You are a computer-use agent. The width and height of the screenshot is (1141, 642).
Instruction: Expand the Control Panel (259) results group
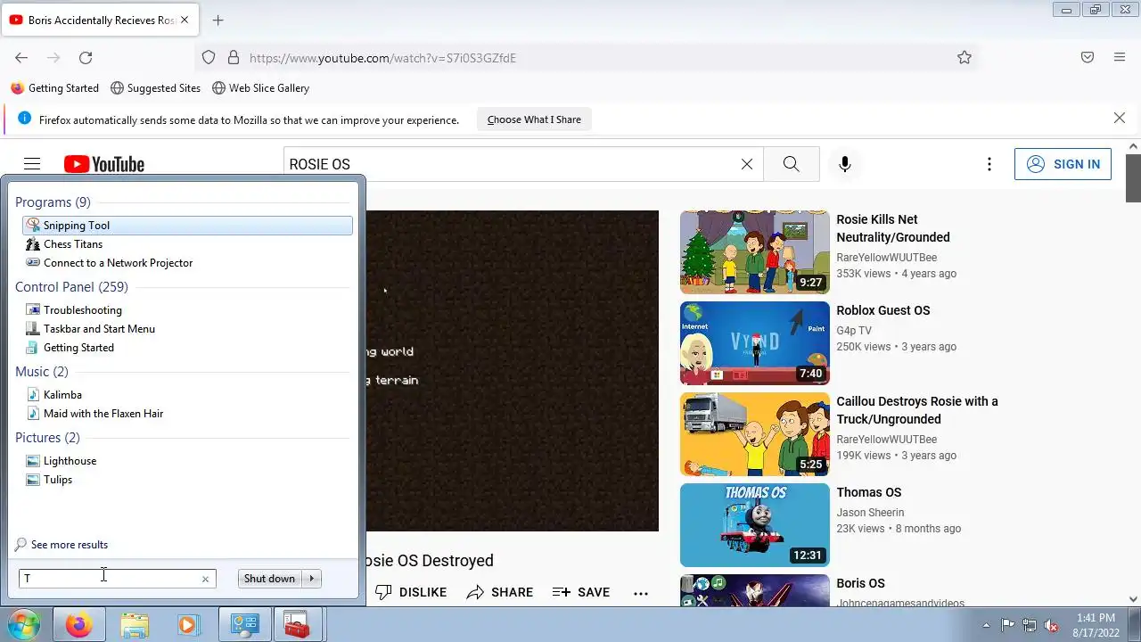[x=71, y=287]
